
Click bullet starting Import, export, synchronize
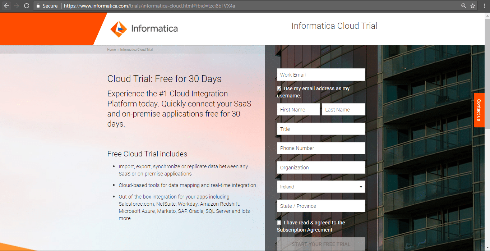pyautogui.click(x=183, y=170)
